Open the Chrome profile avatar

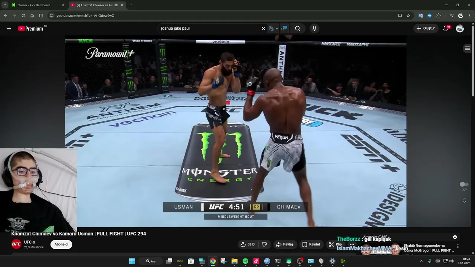coord(461,16)
